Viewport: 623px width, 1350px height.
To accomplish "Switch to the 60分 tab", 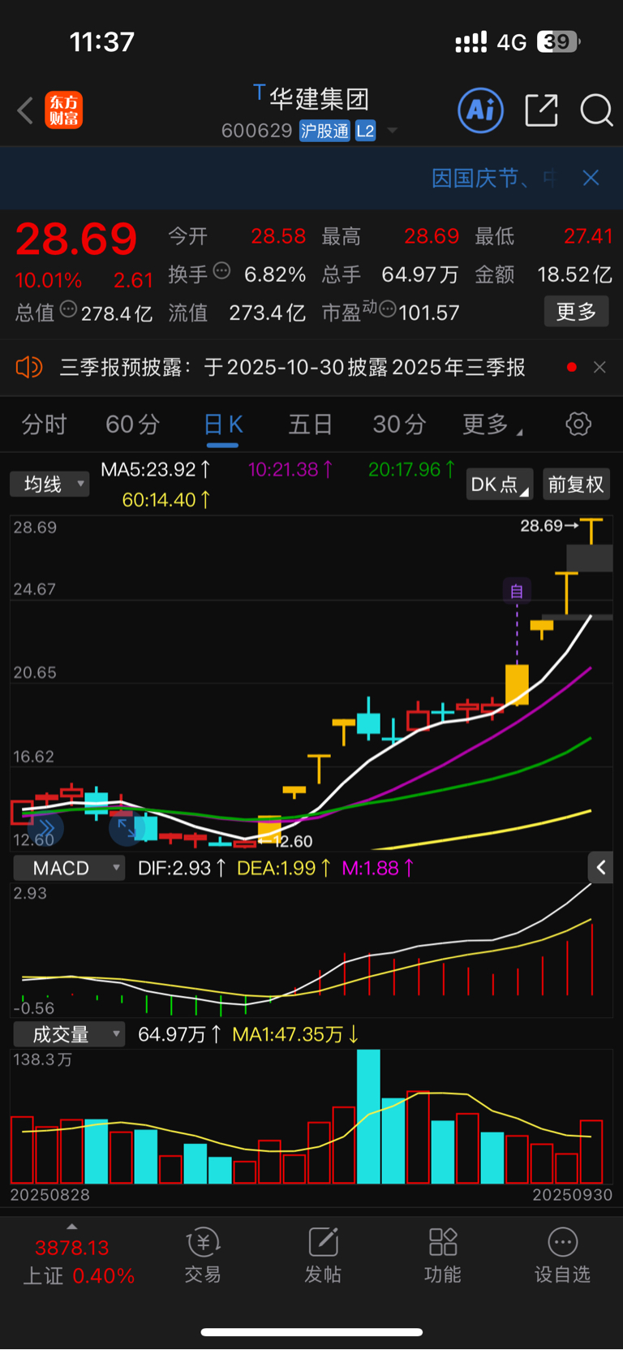I will pyautogui.click(x=133, y=425).
